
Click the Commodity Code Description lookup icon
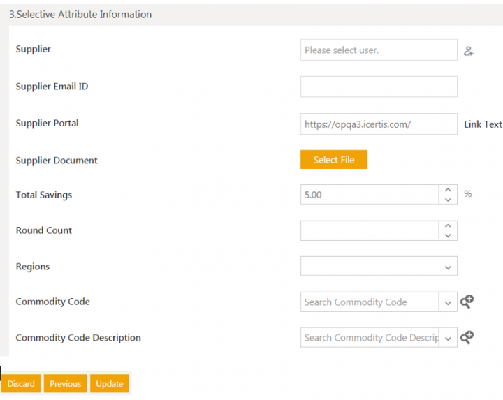(x=467, y=337)
